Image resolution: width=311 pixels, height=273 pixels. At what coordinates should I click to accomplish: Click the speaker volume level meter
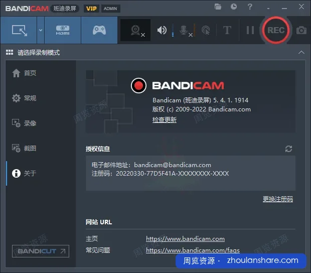pyautogui.click(x=173, y=30)
